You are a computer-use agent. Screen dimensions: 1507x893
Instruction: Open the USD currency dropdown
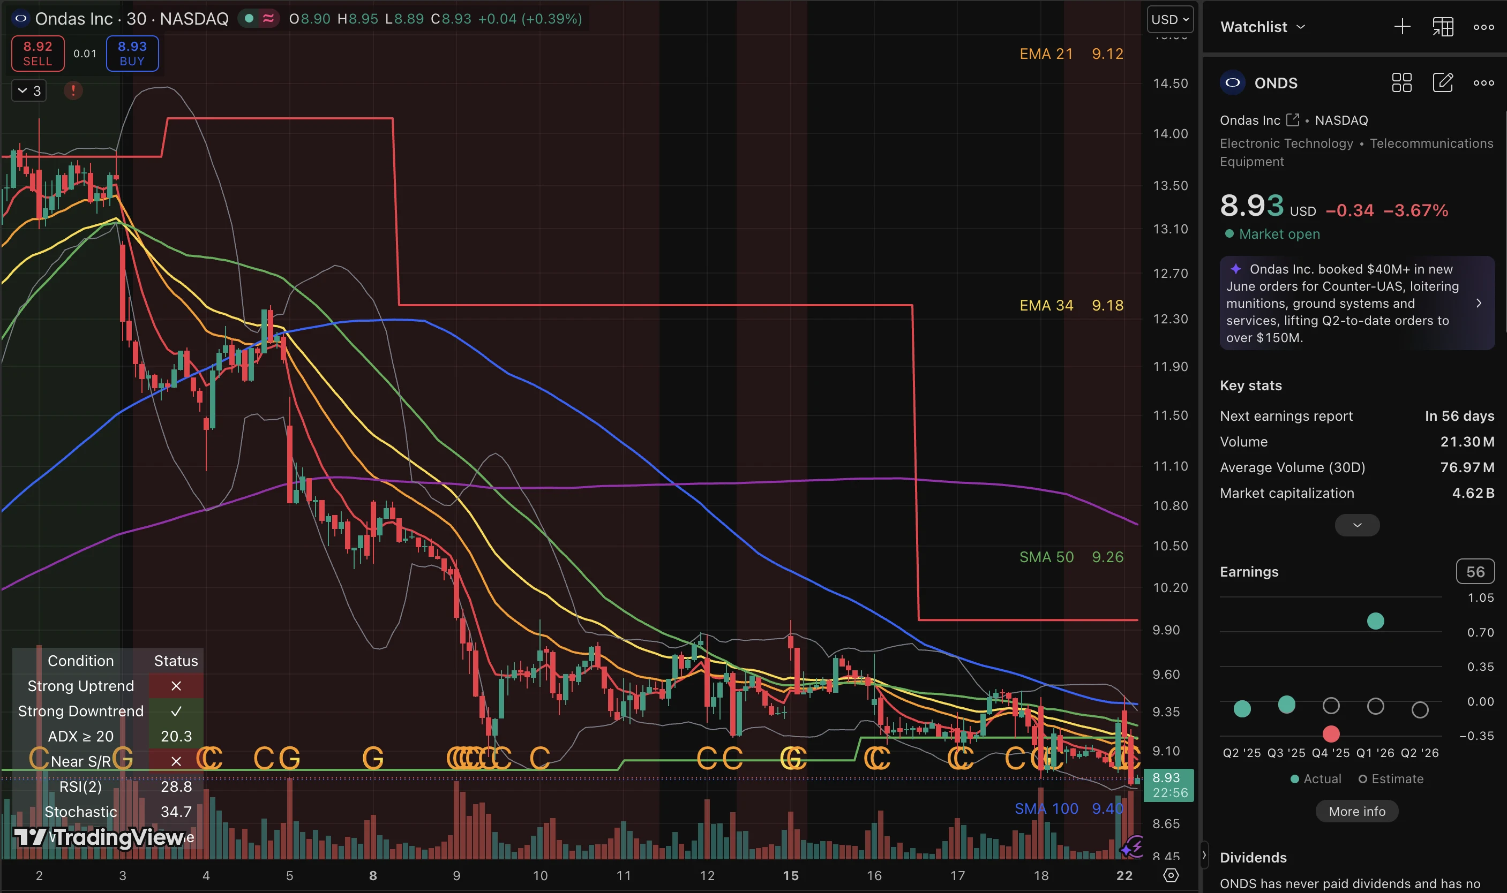tap(1170, 19)
